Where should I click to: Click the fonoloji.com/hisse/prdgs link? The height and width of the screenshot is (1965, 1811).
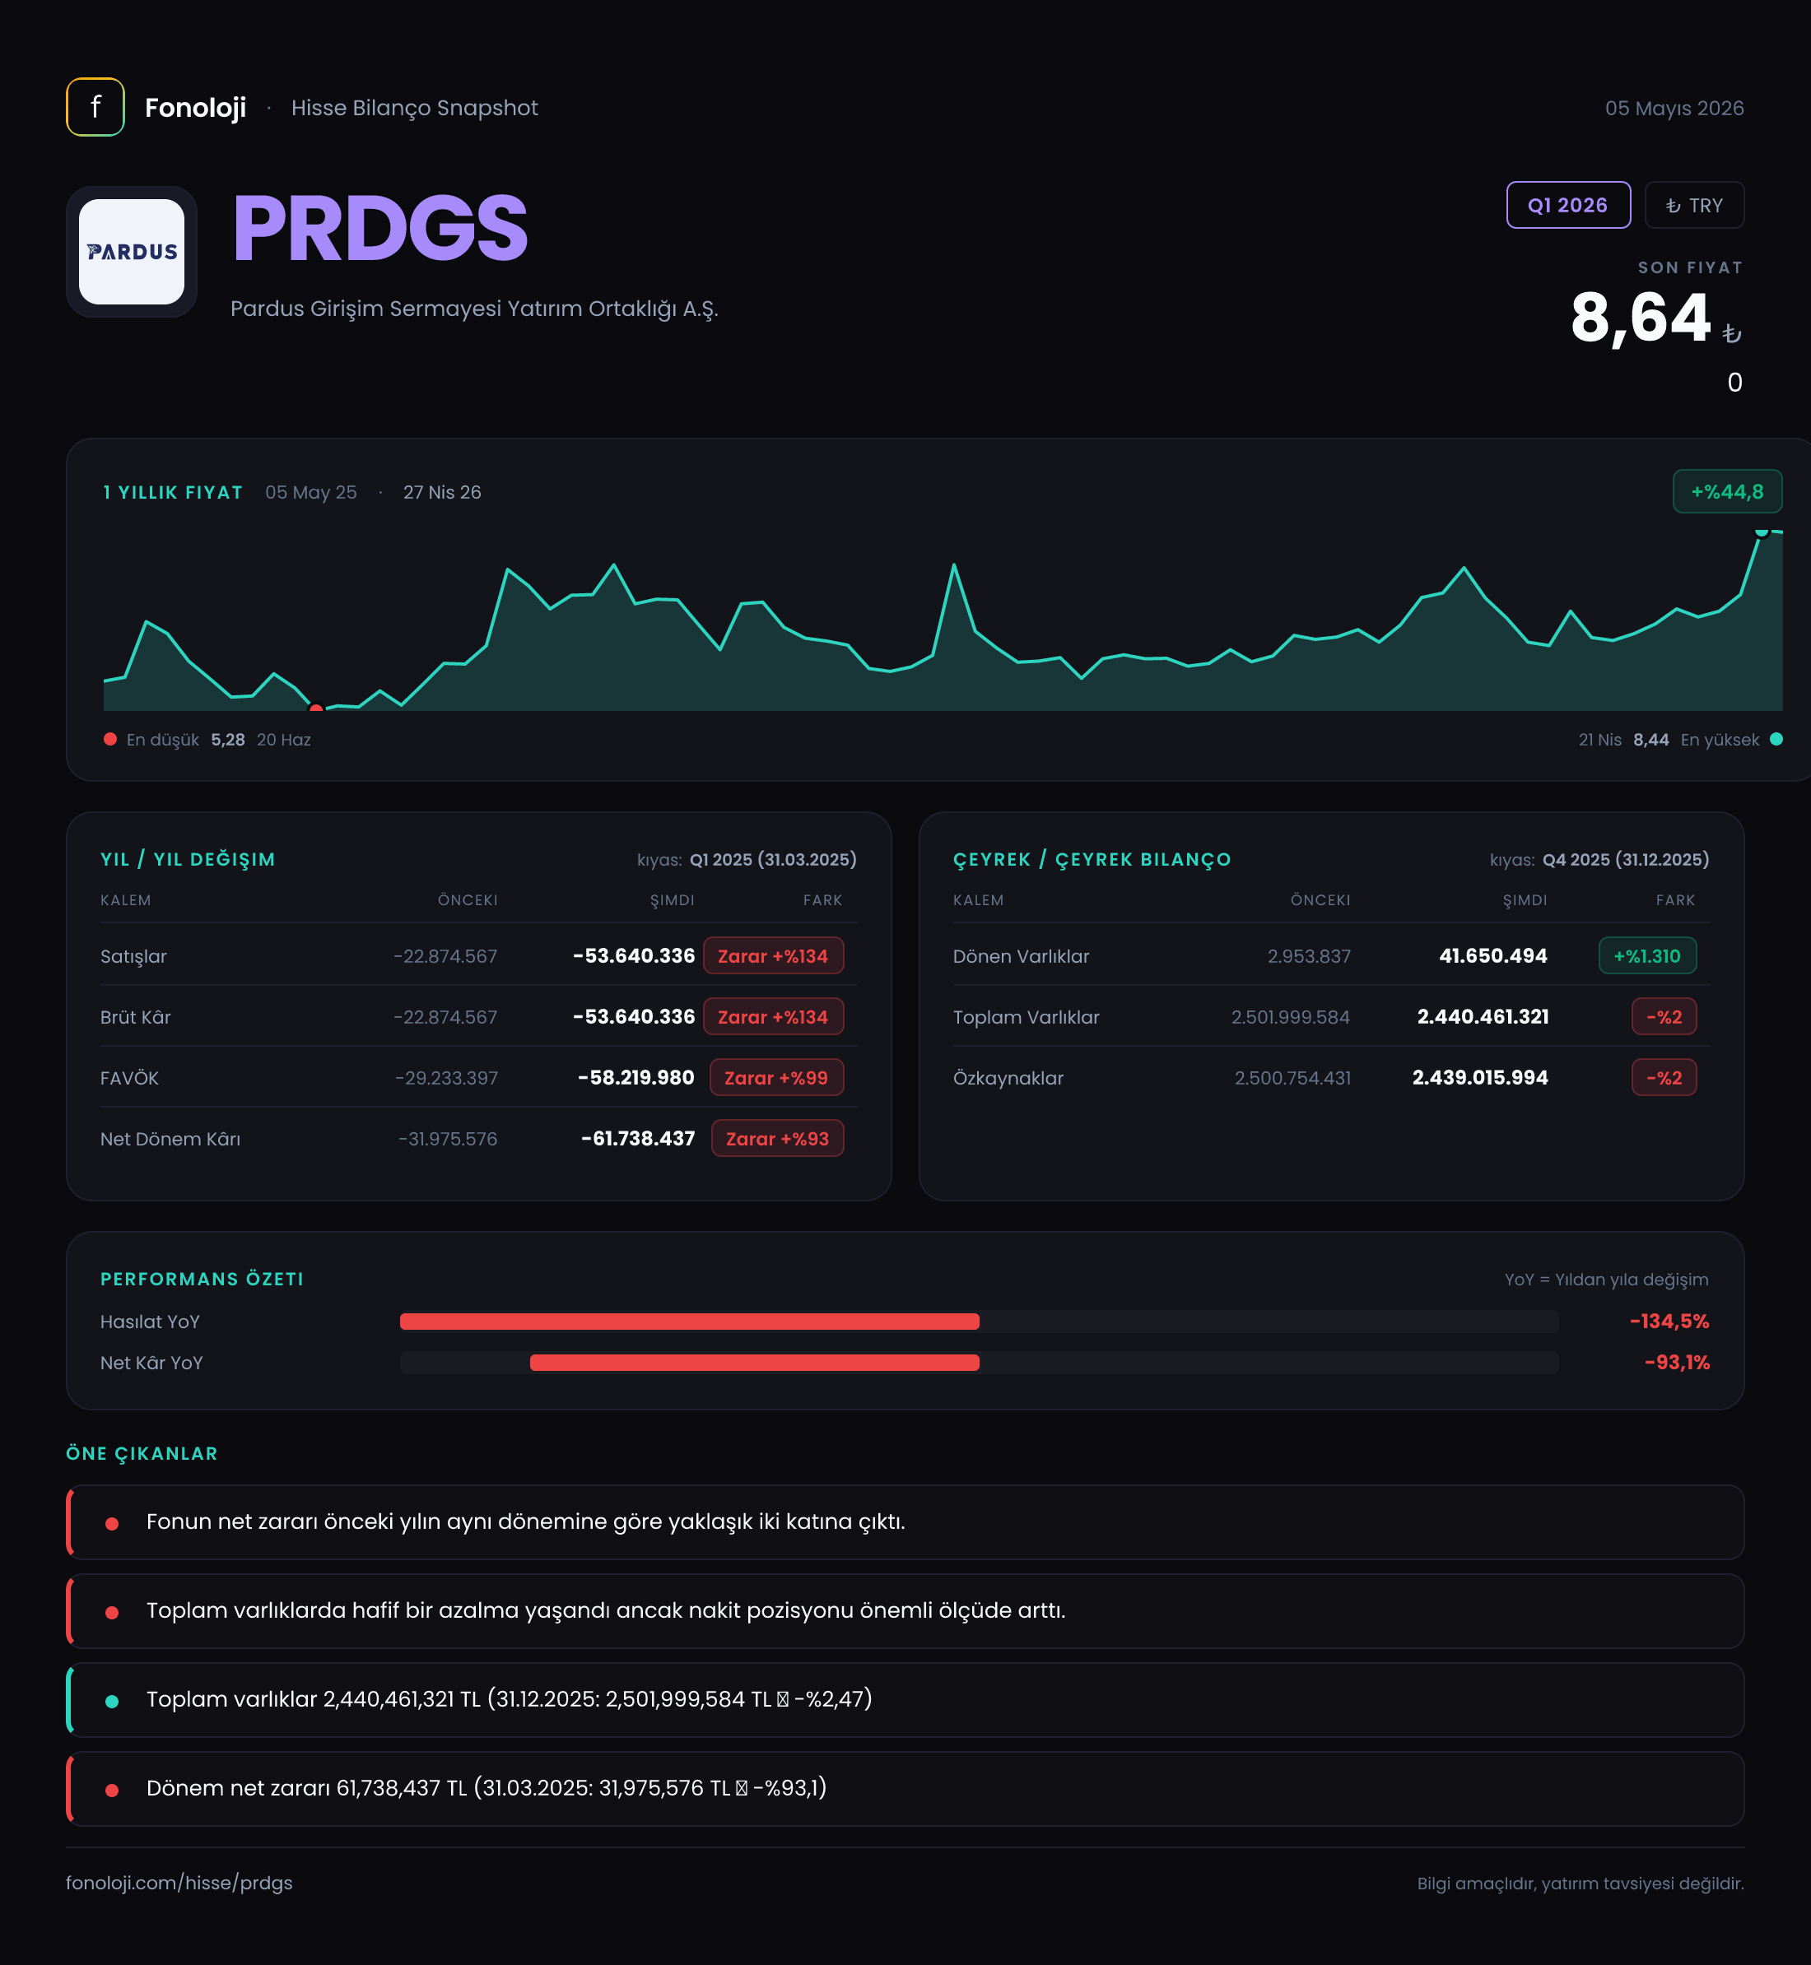pos(179,1883)
